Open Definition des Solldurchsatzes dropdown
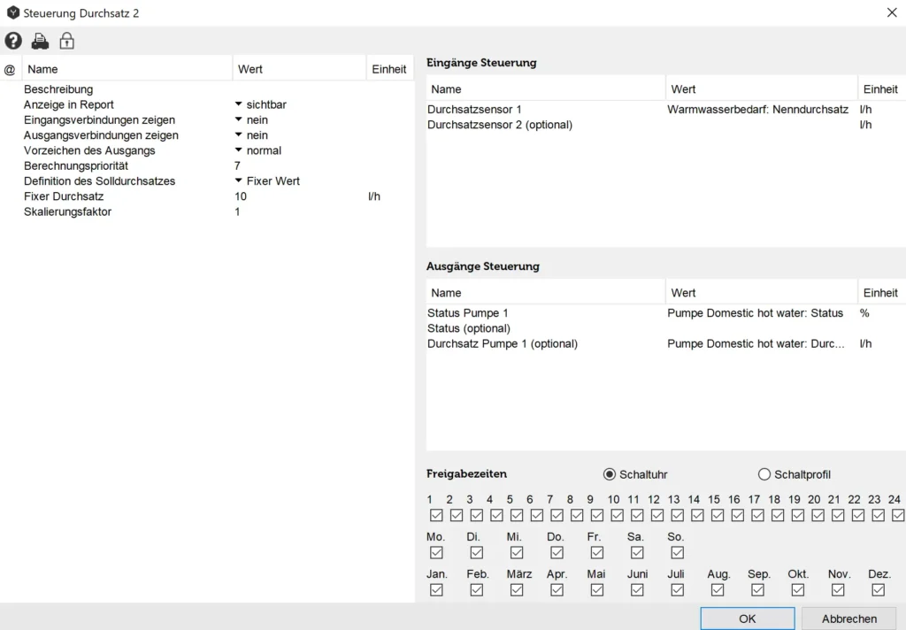Viewport: 906px width, 630px height. click(x=238, y=181)
